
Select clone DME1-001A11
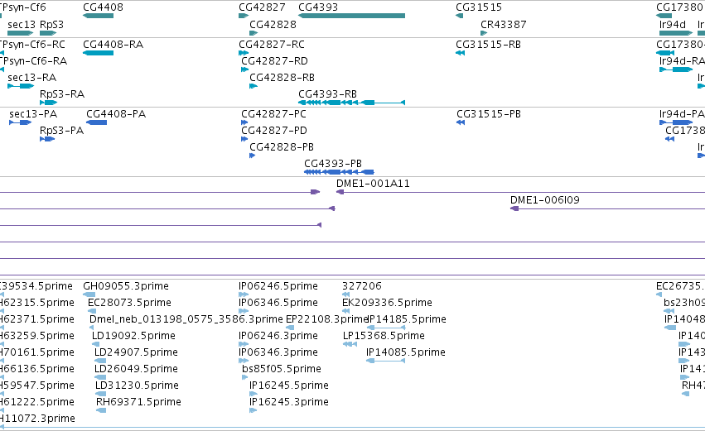tap(373, 184)
